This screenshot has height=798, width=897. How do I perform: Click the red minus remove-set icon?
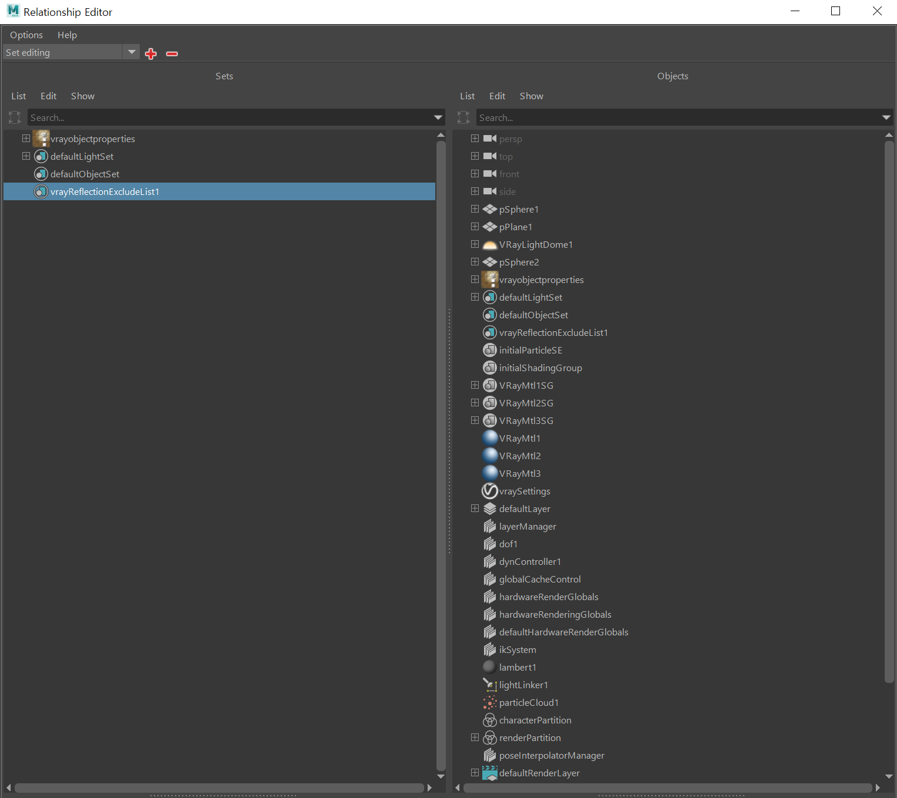point(172,53)
